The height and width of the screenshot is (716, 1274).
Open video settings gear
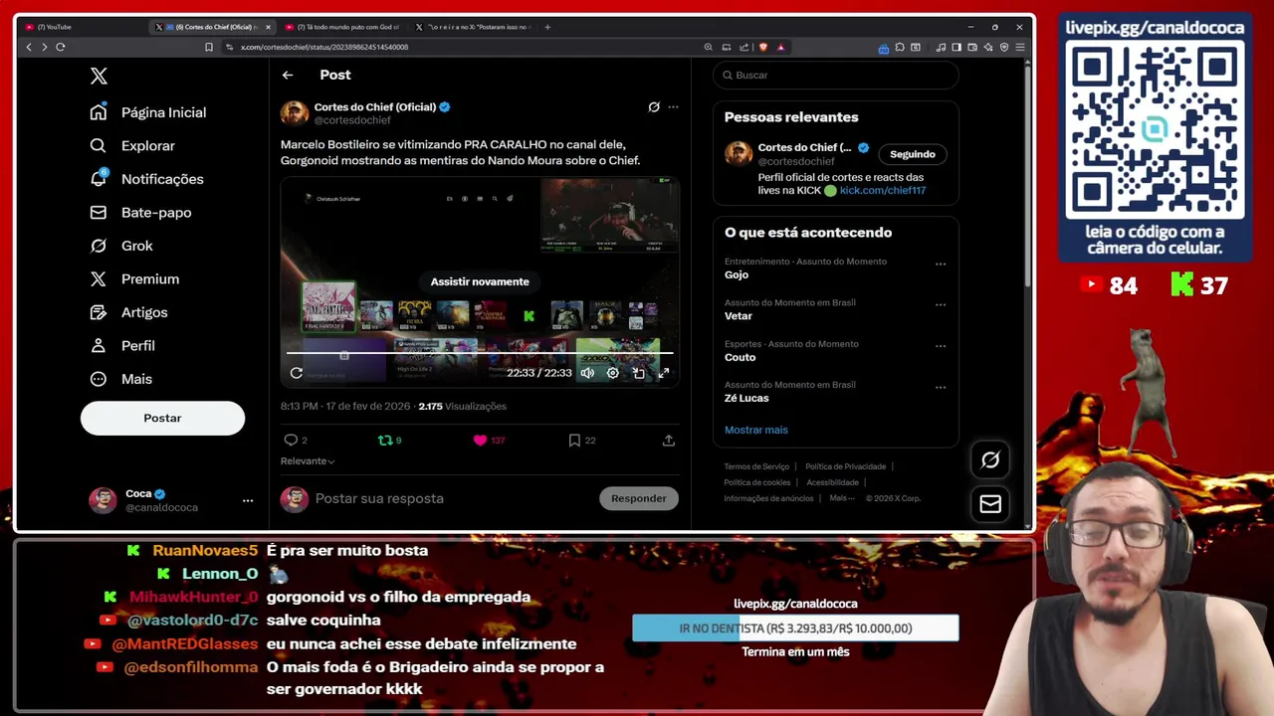[x=613, y=373]
